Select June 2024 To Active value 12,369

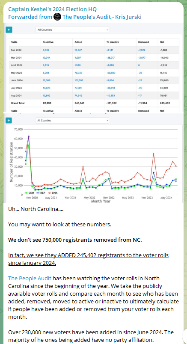click(x=47, y=80)
